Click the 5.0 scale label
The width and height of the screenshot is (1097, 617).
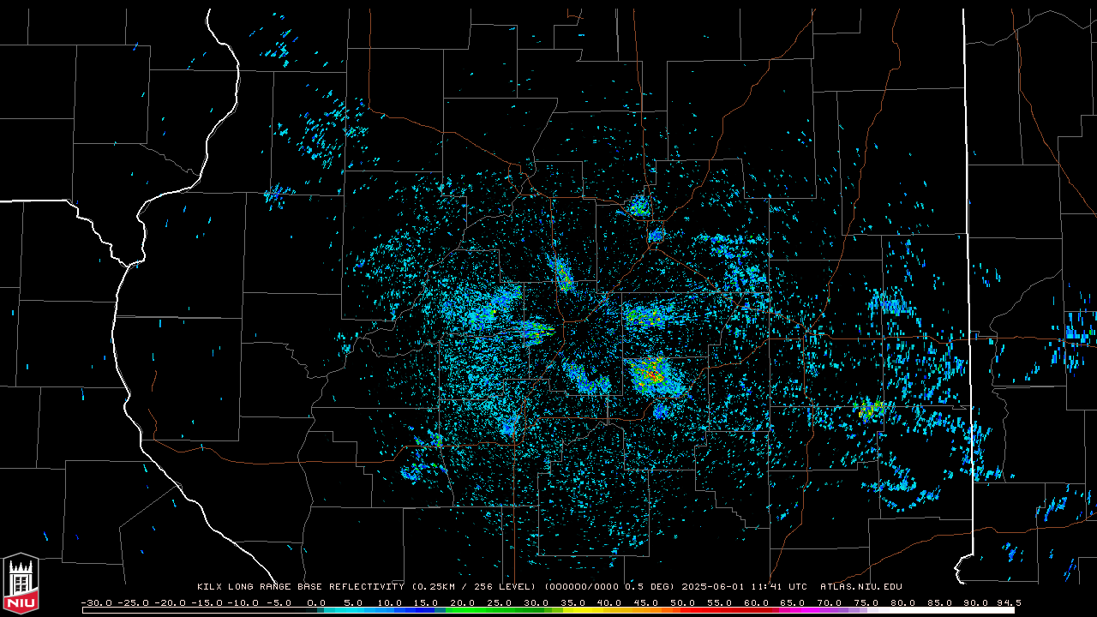click(x=353, y=603)
